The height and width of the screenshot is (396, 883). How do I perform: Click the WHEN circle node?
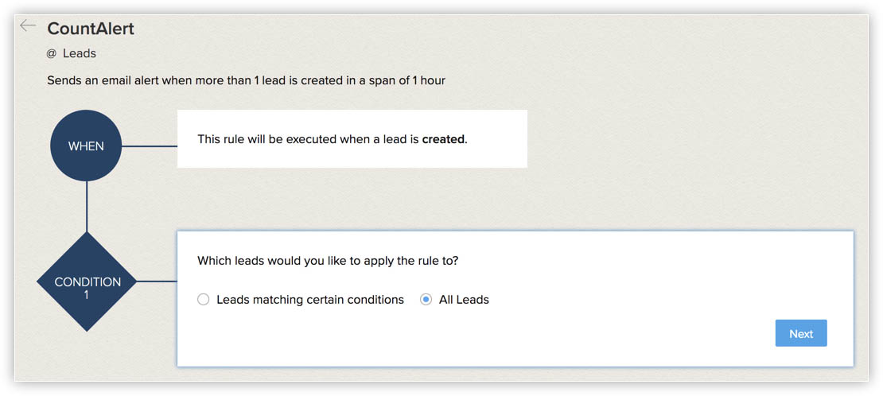(x=86, y=146)
